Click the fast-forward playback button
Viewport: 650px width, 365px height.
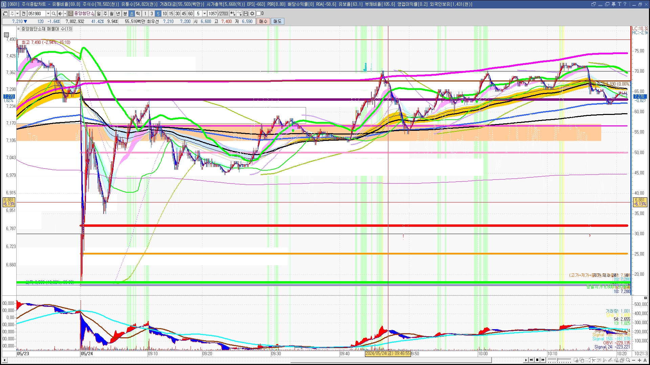[543, 360]
